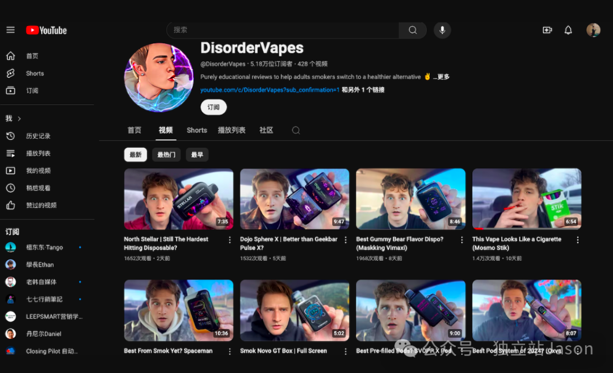Click the 搜索 search input field

pos(283,30)
